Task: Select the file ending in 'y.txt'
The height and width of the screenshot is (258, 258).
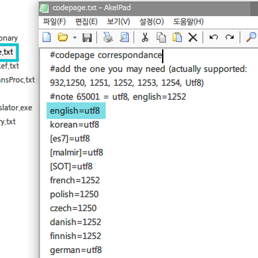Action: click(x=8, y=122)
